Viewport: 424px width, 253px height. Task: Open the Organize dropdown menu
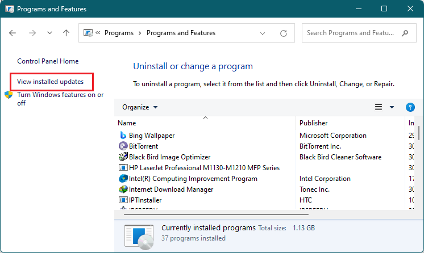click(140, 107)
